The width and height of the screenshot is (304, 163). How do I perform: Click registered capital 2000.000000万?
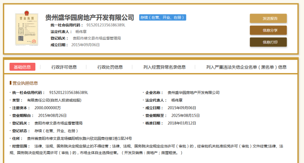click(x=48, y=108)
